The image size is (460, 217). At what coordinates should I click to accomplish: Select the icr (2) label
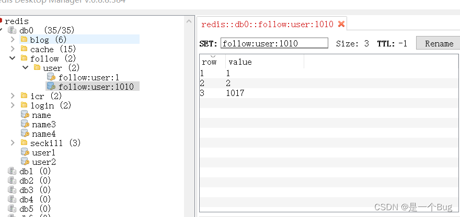tap(46, 96)
